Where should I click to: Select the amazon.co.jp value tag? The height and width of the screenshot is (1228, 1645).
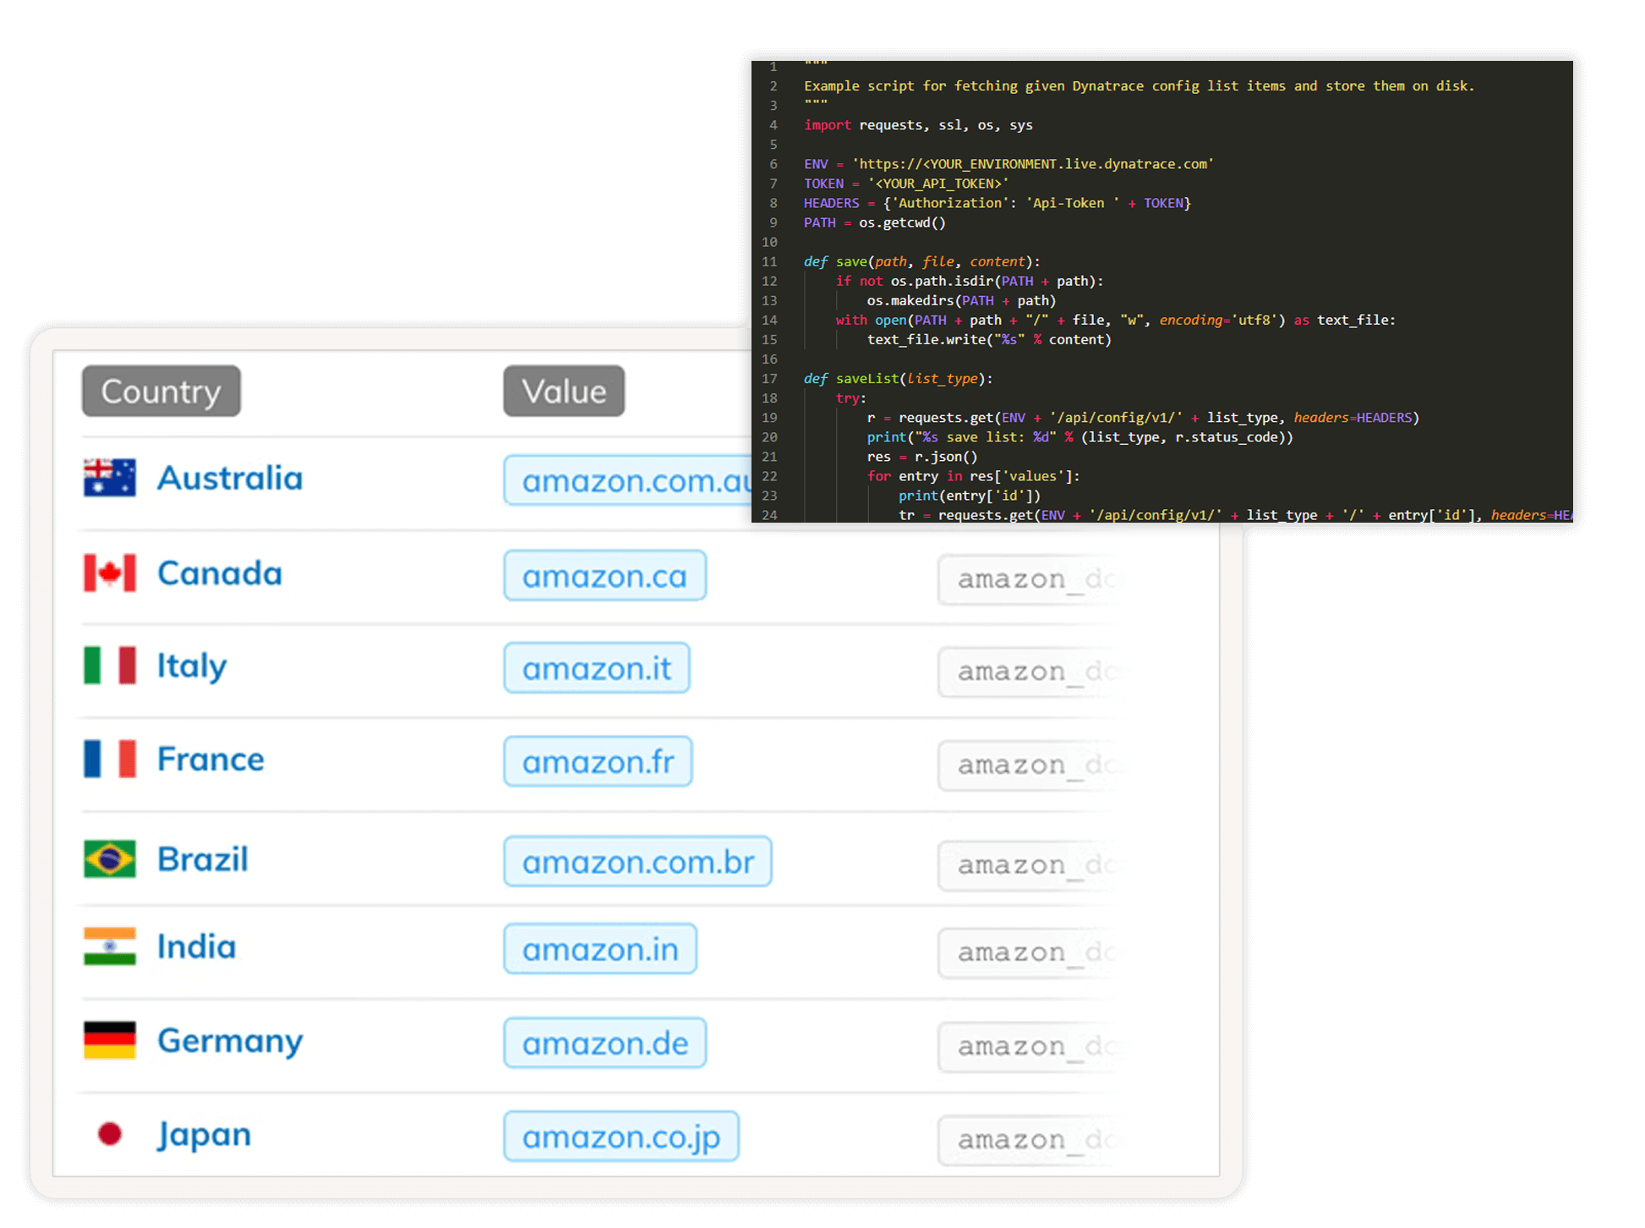621,1137
